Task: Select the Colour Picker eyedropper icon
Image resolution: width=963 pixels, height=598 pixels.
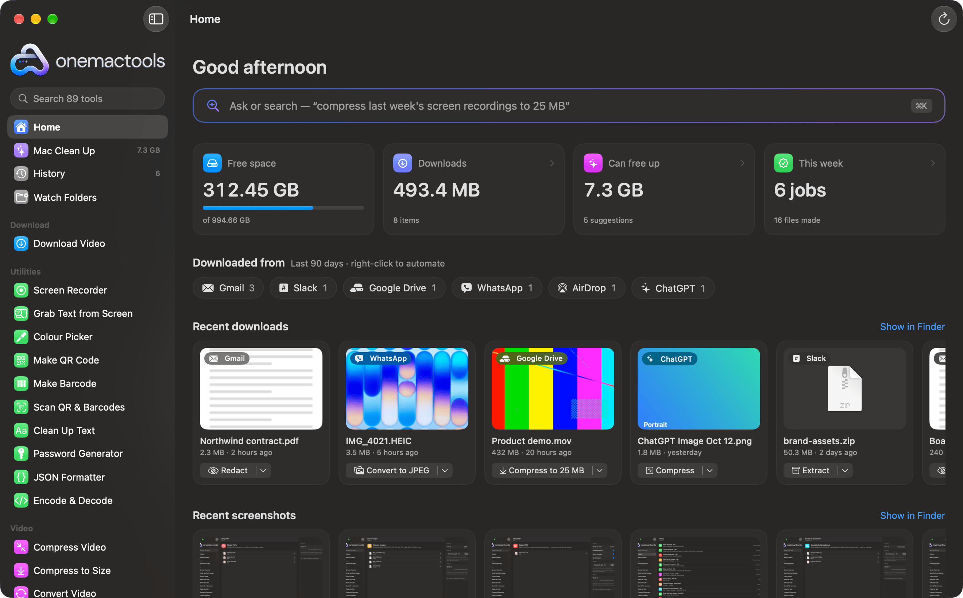Action: [21, 337]
